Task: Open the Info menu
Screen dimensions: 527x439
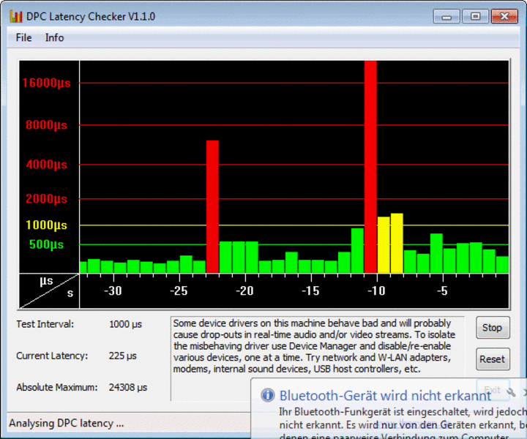Action: 54,37
